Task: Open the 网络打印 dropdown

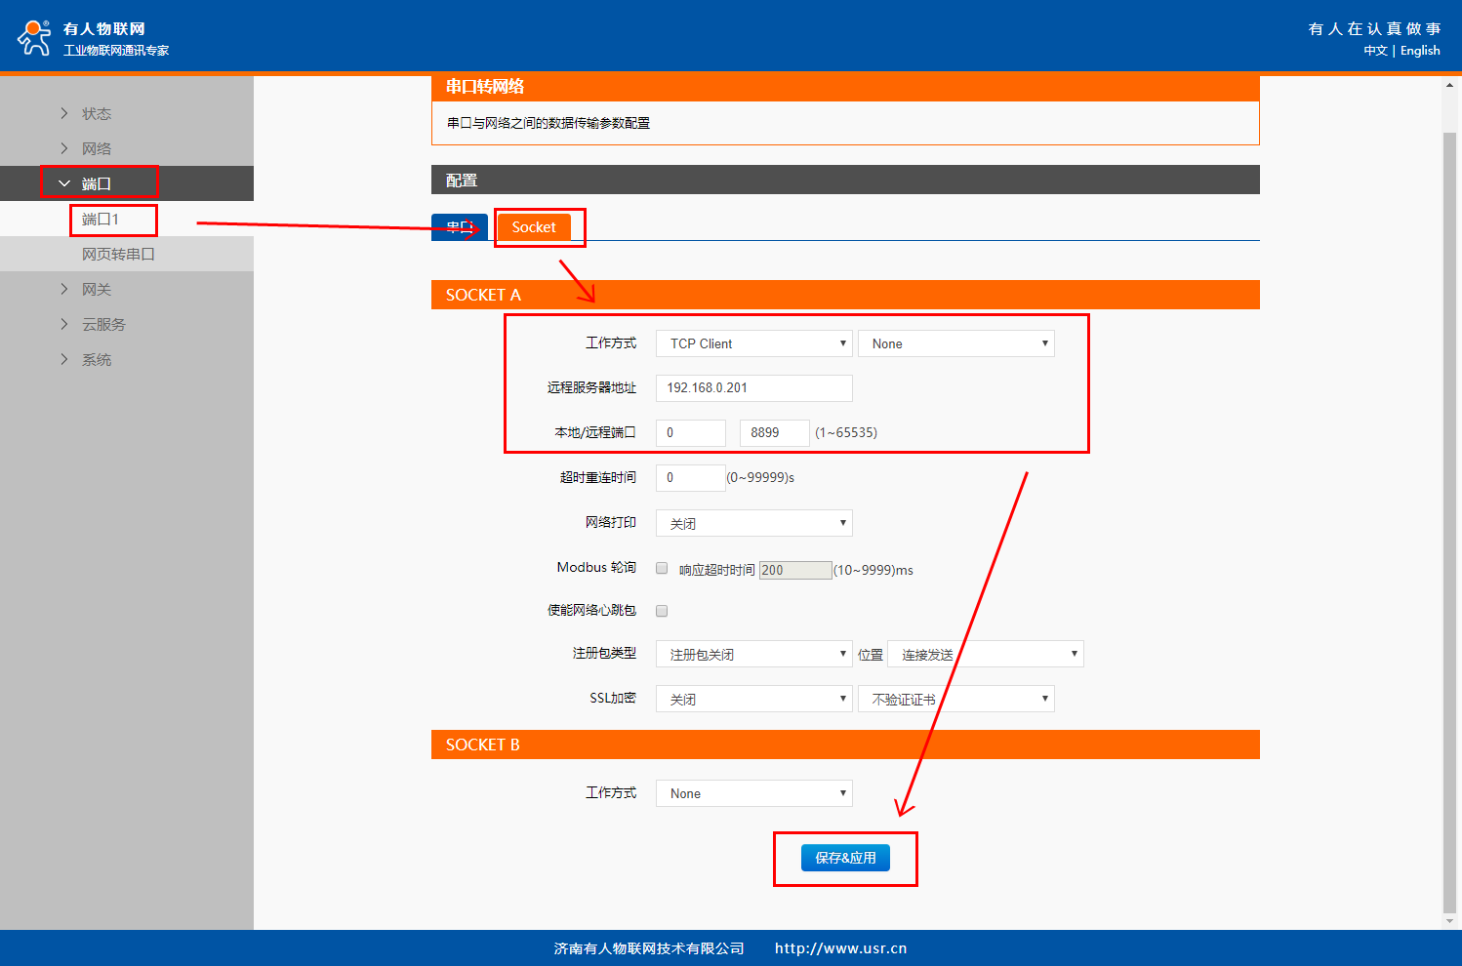Action: [753, 524]
